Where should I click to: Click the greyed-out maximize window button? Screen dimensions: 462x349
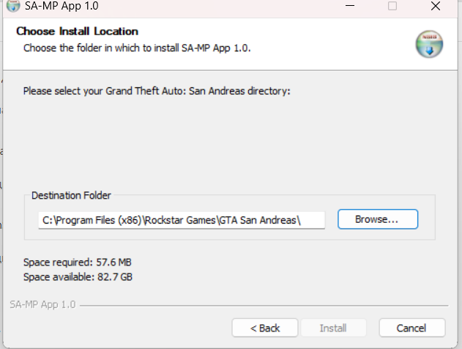392,6
